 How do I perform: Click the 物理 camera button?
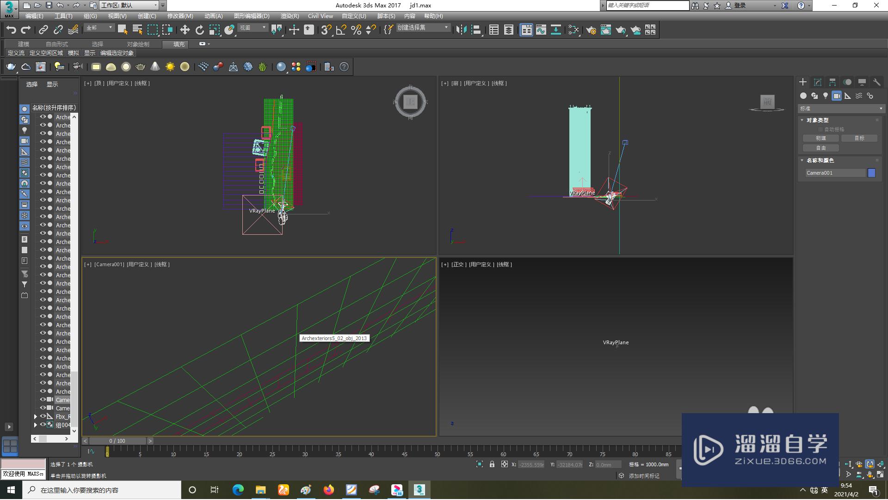coord(821,138)
